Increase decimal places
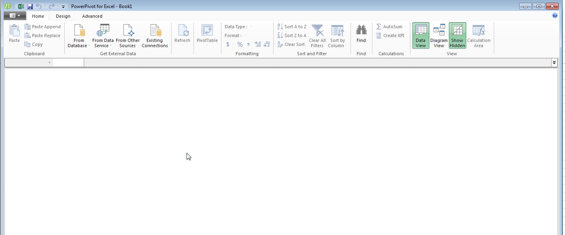 point(257,44)
